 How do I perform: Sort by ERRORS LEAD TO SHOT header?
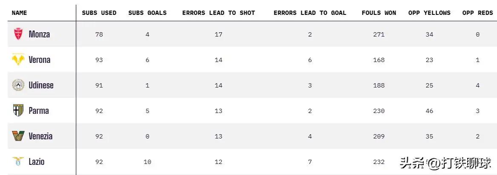click(x=218, y=13)
